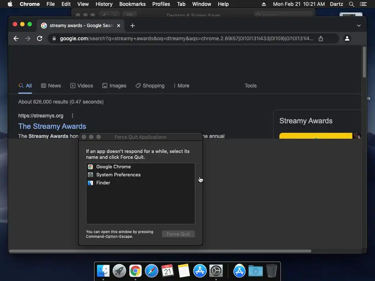This screenshot has height=281, width=375.
Task: Close the streamy awards tab
Action: pos(119,26)
